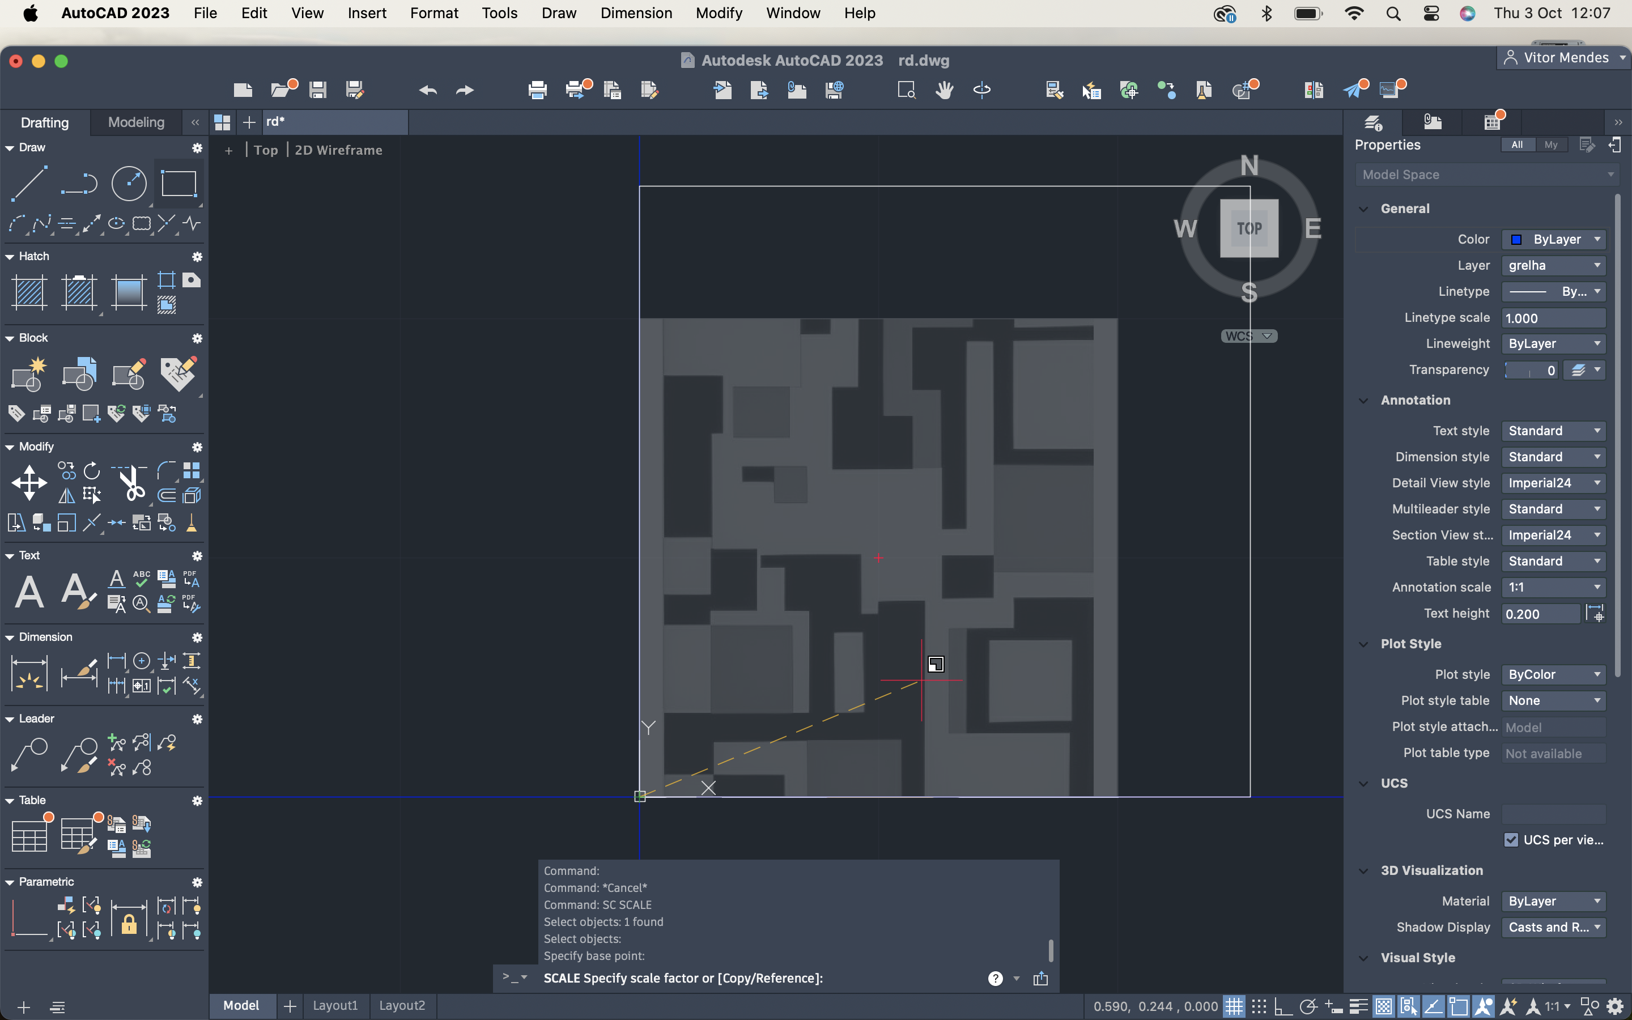Click the All filter button in Properties
The width and height of the screenshot is (1632, 1020).
[1516, 145]
